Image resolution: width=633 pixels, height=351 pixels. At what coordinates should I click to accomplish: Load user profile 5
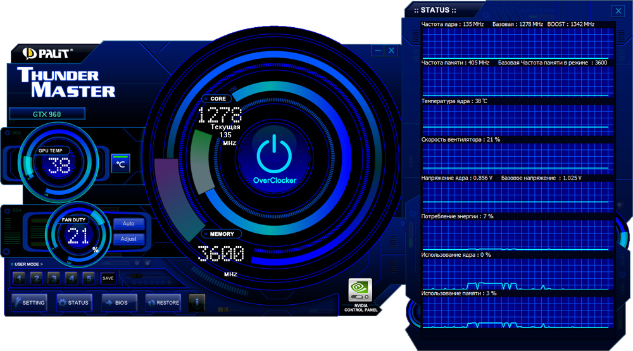pos(89,278)
